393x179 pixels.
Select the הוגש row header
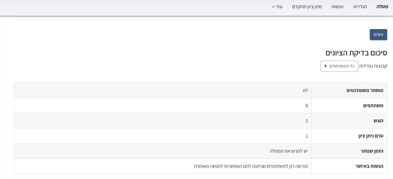(380, 121)
